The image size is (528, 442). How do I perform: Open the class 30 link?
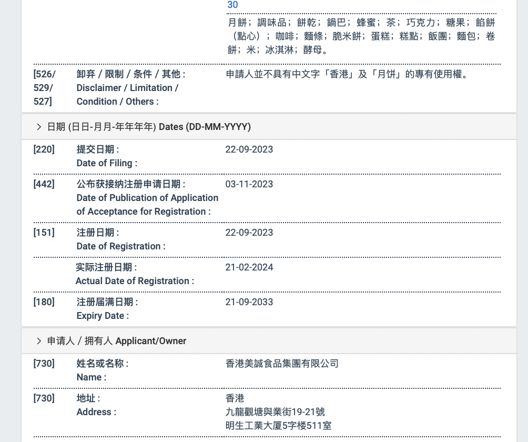[232, 5]
